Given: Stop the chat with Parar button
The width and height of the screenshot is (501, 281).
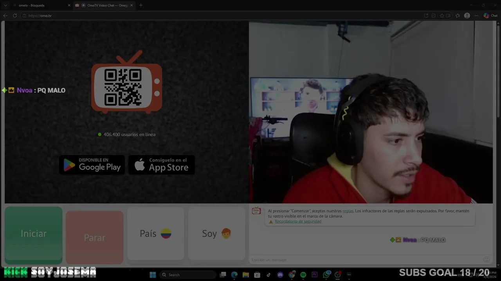Looking at the screenshot, I should pos(94,237).
